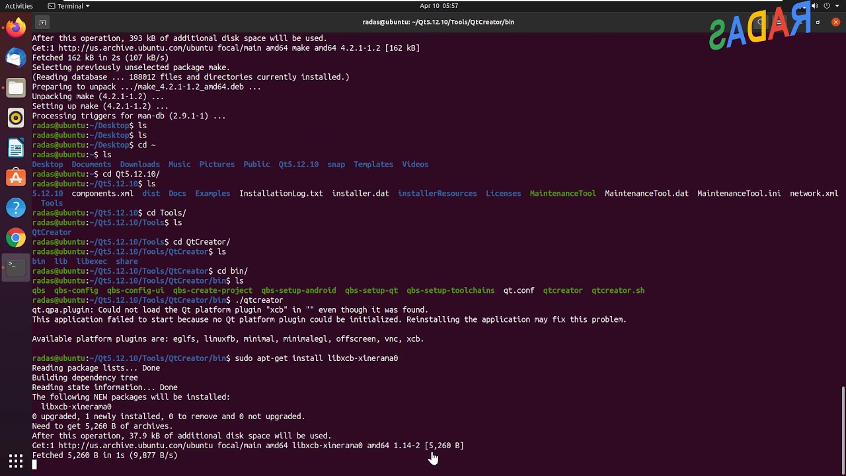
Task: Open Firefox from the dock
Action: point(16,27)
